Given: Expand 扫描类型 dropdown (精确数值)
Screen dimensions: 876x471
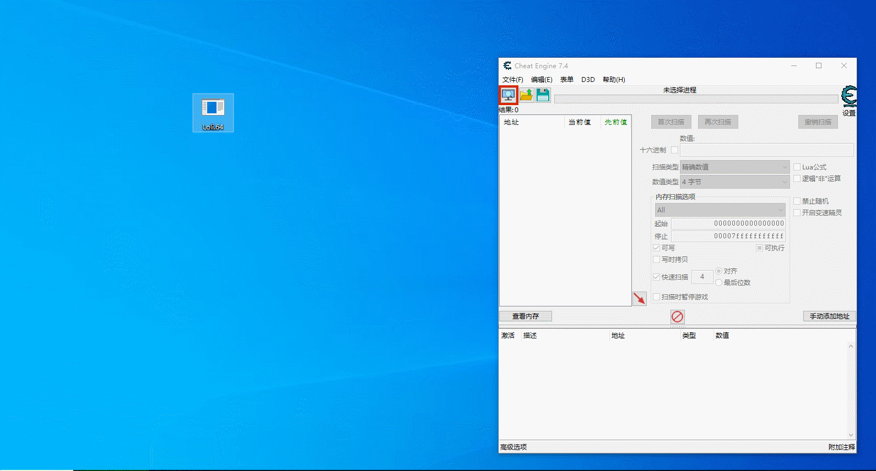Looking at the screenshot, I should 735,167.
